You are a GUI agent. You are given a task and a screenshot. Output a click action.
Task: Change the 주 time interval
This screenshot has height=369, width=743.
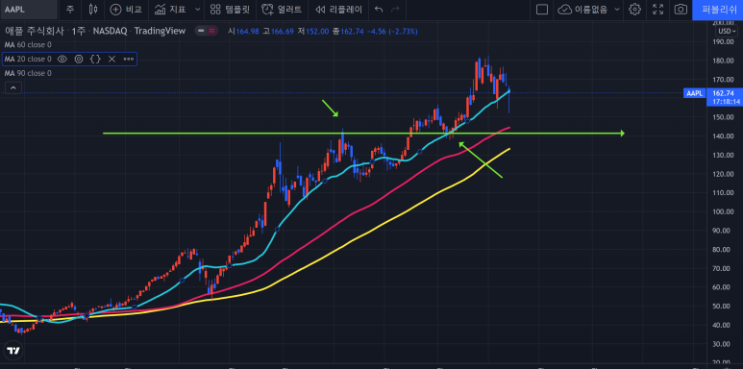70,9
